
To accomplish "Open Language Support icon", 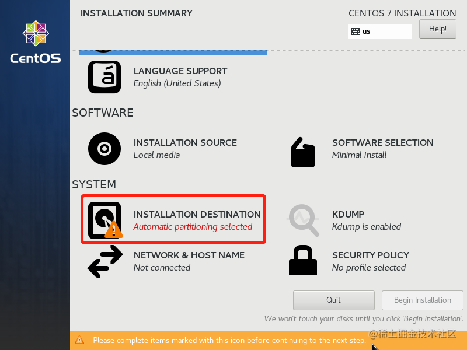I will click(x=104, y=77).
